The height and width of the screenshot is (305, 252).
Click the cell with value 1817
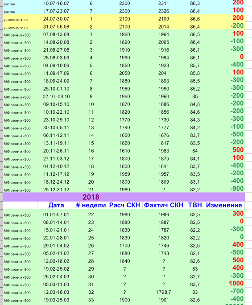click(163, 143)
